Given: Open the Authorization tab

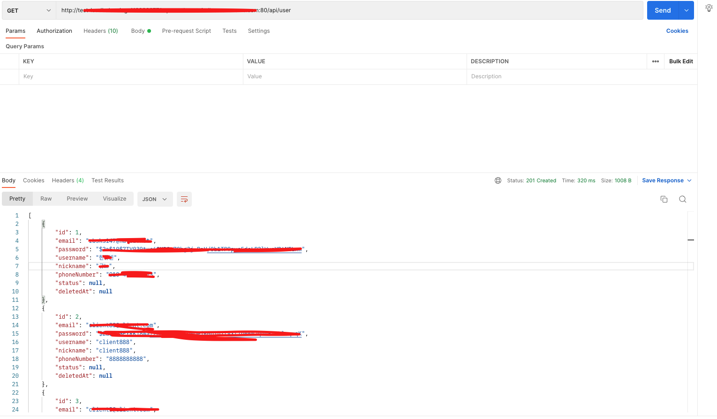Looking at the screenshot, I should (54, 31).
